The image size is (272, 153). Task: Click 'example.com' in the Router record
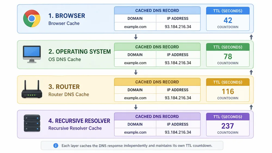[x=135, y=98]
